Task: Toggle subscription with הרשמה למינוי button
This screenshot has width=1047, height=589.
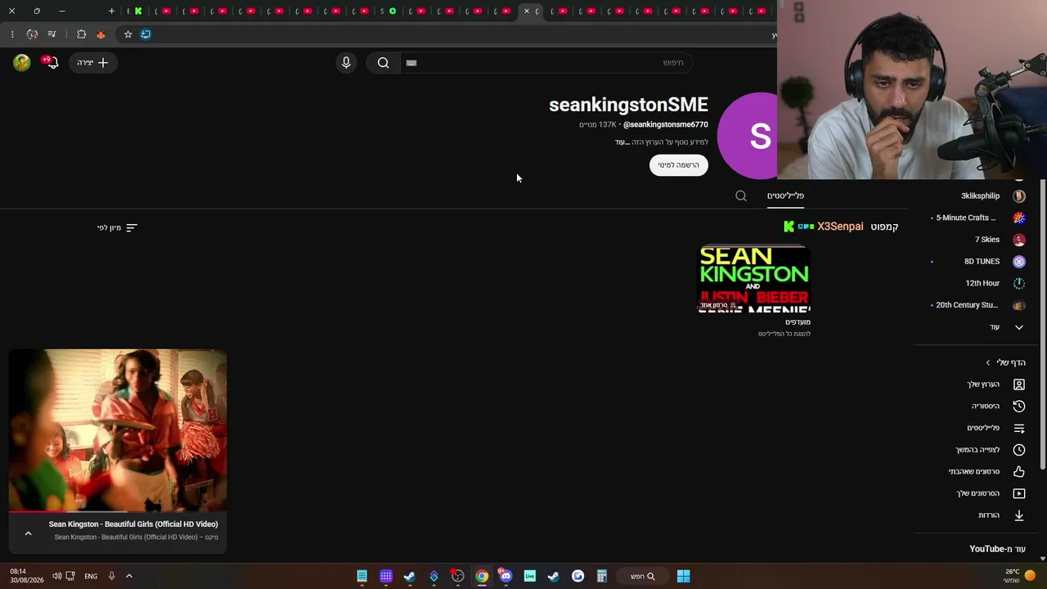Action: pyautogui.click(x=679, y=165)
